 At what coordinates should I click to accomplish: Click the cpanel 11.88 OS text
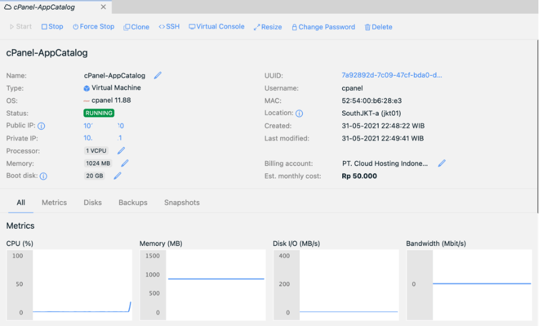pyautogui.click(x=111, y=100)
